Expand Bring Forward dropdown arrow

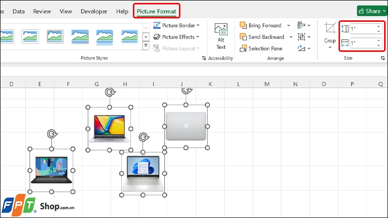[x=289, y=26]
